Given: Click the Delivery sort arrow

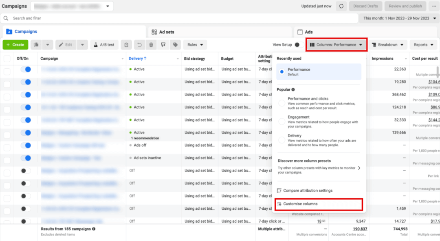Looking at the screenshot, I should (145, 59).
